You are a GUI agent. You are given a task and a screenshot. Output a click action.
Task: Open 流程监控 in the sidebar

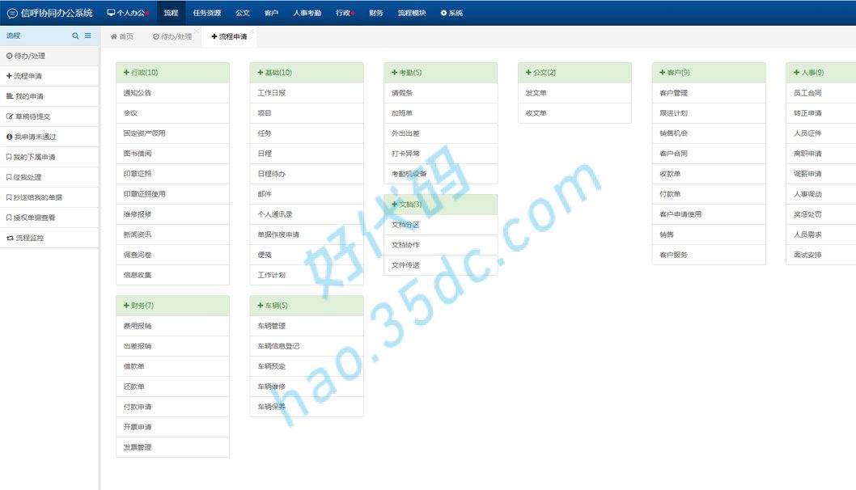click(x=49, y=238)
